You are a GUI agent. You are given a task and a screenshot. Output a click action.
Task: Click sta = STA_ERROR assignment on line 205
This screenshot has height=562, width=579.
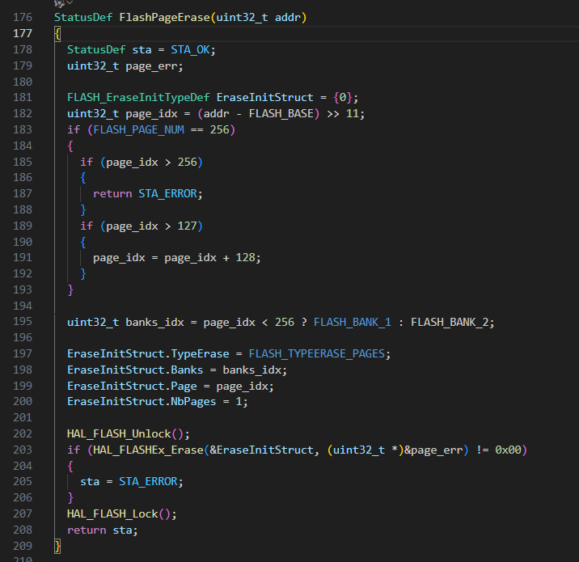(131, 481)
